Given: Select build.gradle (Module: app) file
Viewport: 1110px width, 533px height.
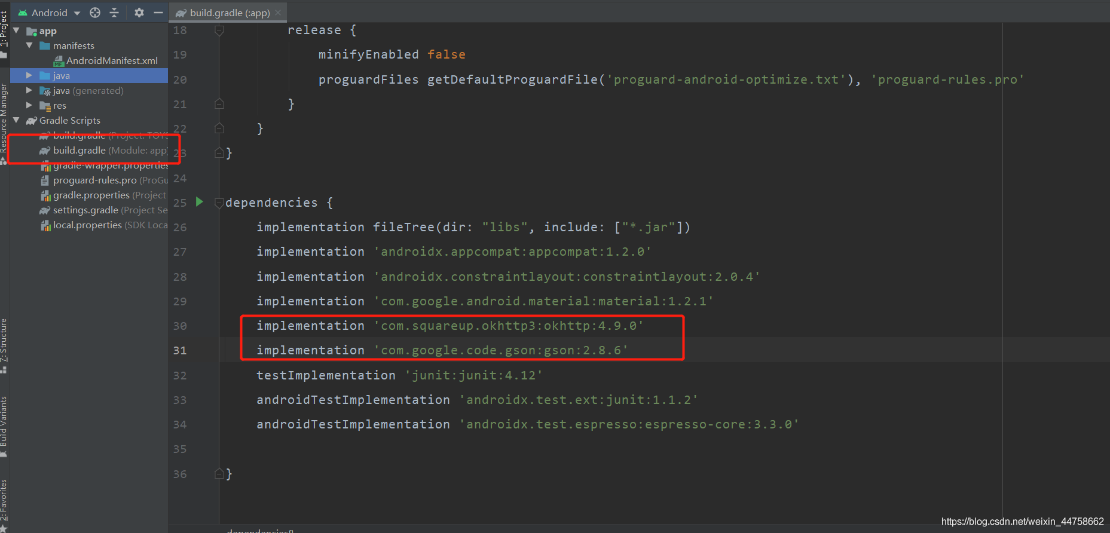Looking at the screenshot, I should pyautogui.click(x=109, y=151).
